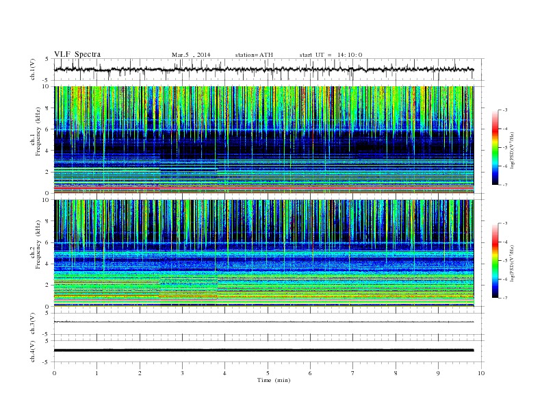Click the "station=ATH" header label
Viewport: 542px width, 419px height.
[254, 55]
